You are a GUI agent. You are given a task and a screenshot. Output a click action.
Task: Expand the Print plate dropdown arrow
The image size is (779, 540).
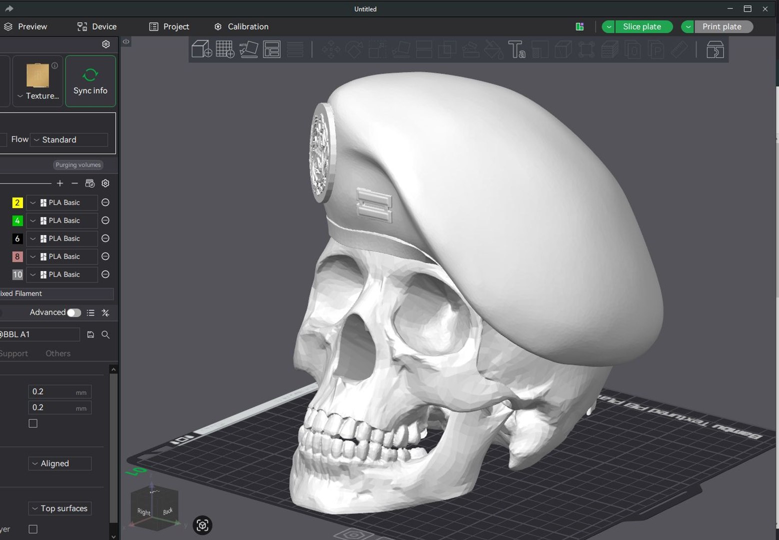688,27
